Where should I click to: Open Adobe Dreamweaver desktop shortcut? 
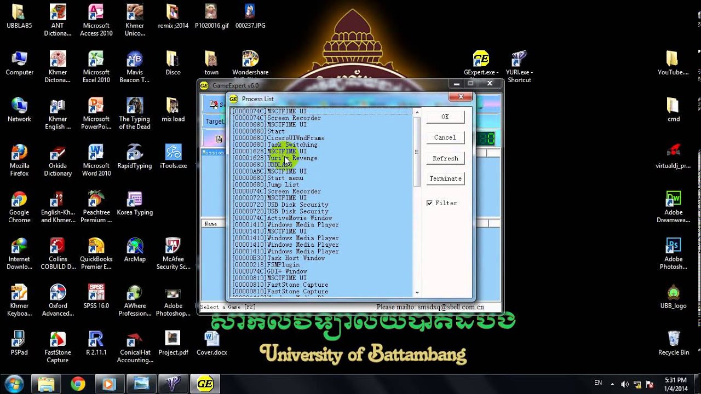(673, 207)
